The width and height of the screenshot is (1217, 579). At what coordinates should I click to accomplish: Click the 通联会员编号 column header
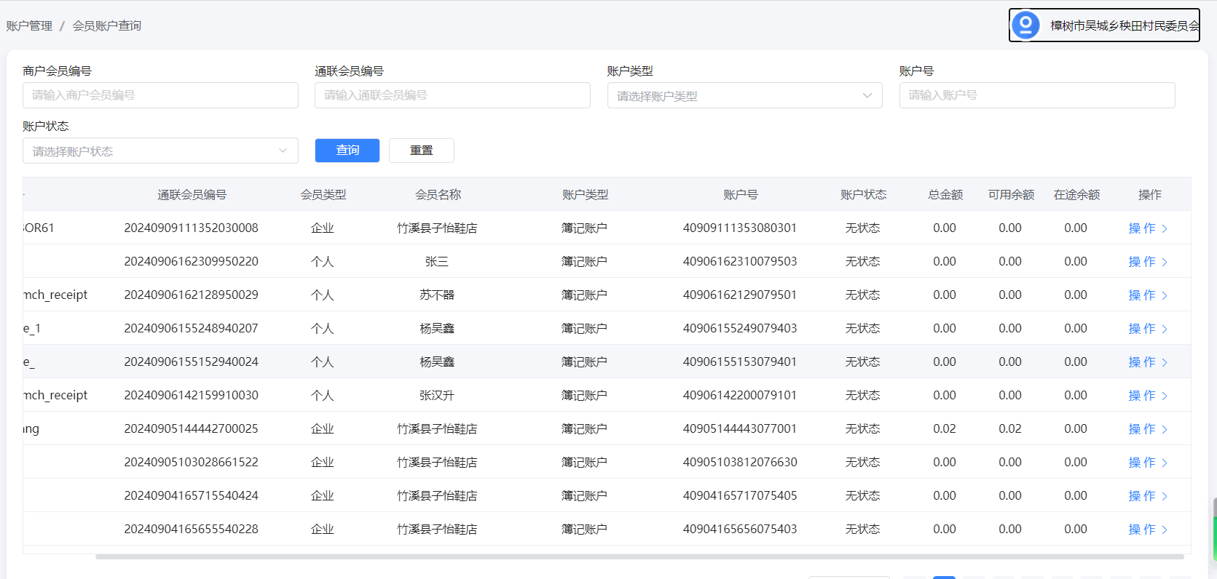pyautogui.click(x=192, y=195)
